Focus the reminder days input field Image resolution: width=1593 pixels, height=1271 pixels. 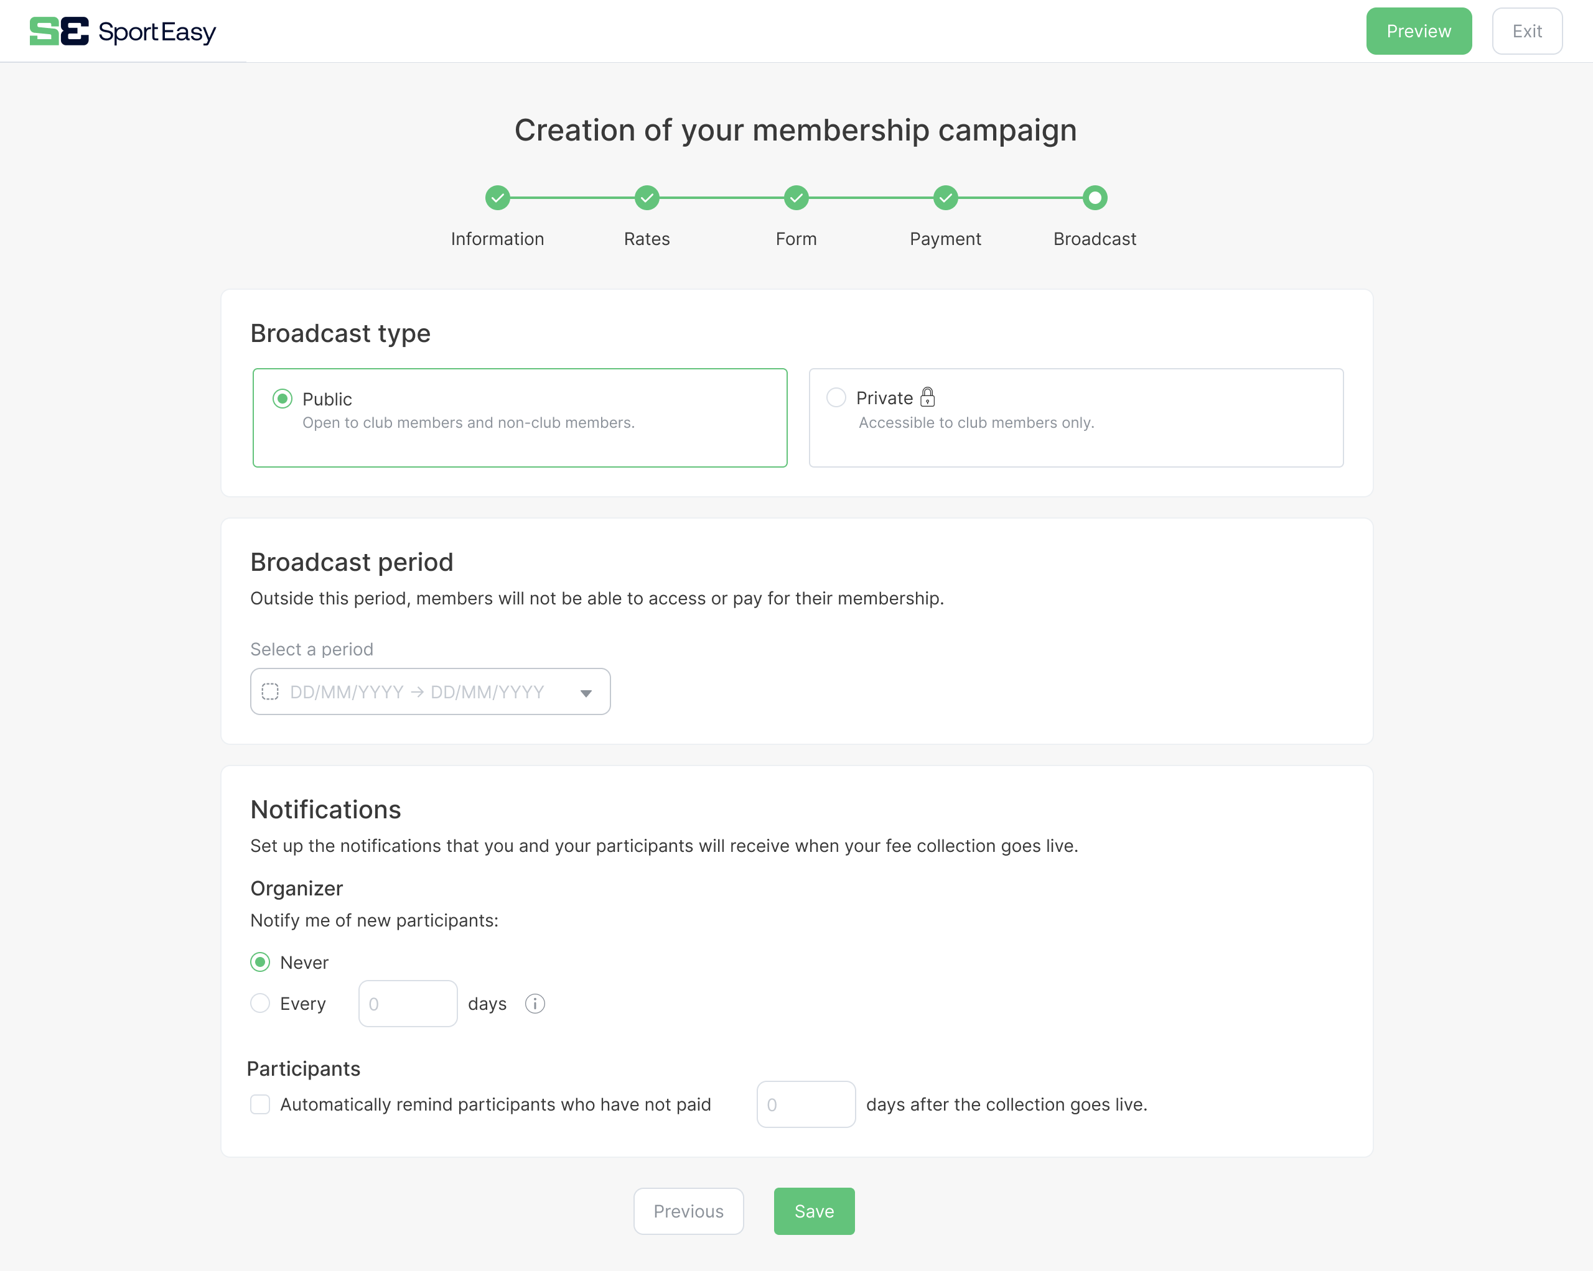805,1104
